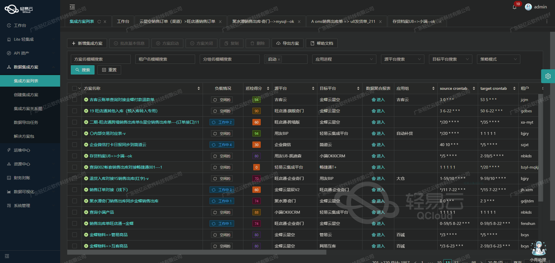Expand the 运维中心 sidebar menu
This screenshot has width=555, height=263.
point(30,150)
